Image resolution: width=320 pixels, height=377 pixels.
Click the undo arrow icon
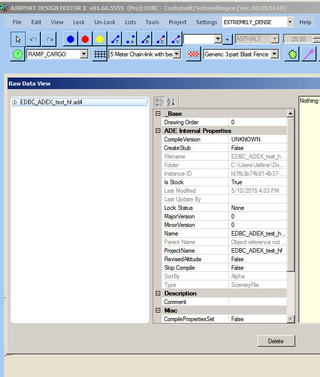33,39
